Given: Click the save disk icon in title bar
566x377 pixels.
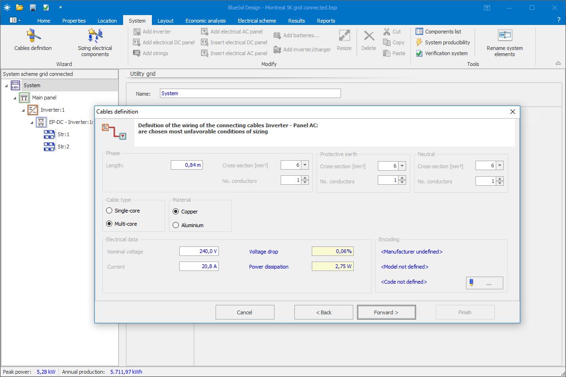Looking at the screenshot, I should click(x=33, y=8).
